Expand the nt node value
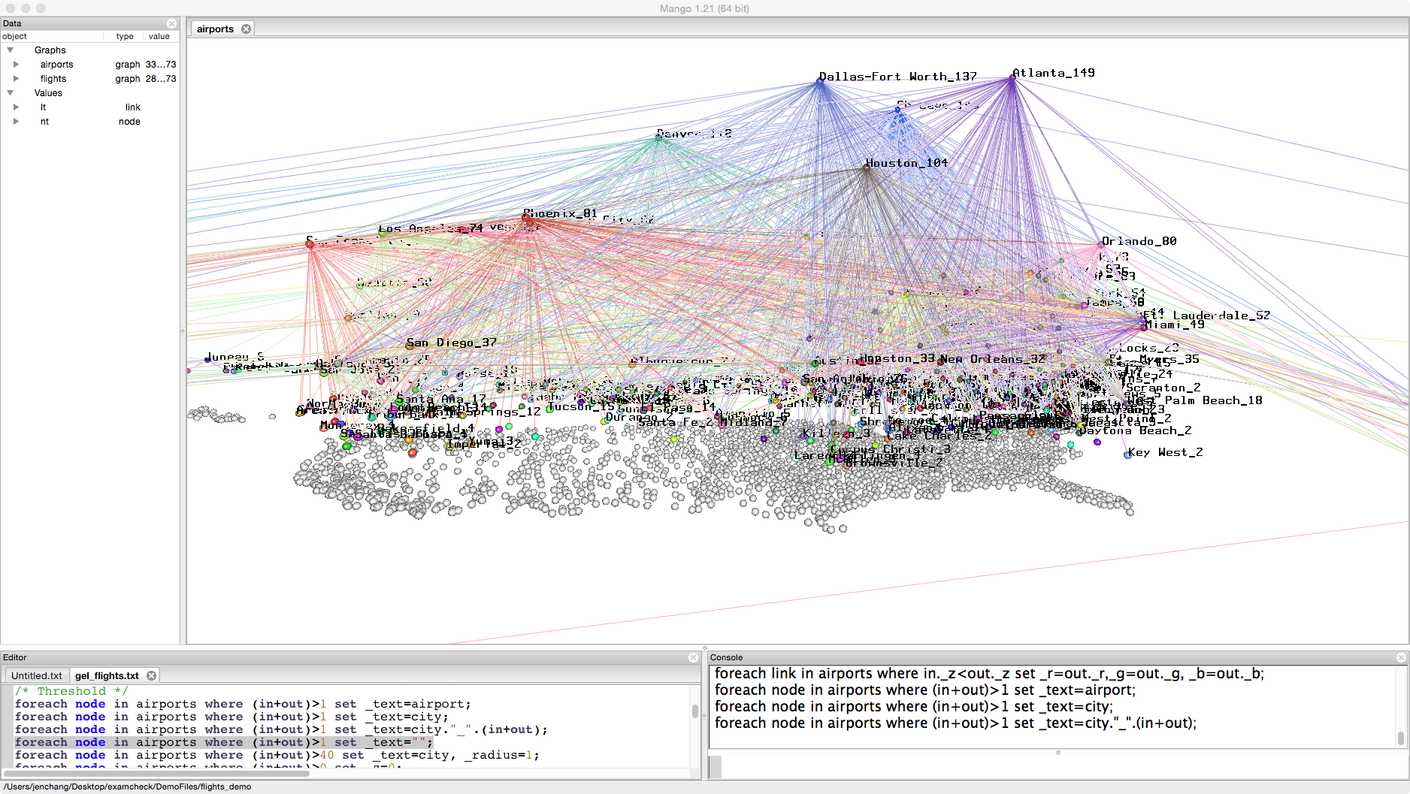The width and height of the screenshot is (1410, 794). pyautogui.click(x=16, y=122)
